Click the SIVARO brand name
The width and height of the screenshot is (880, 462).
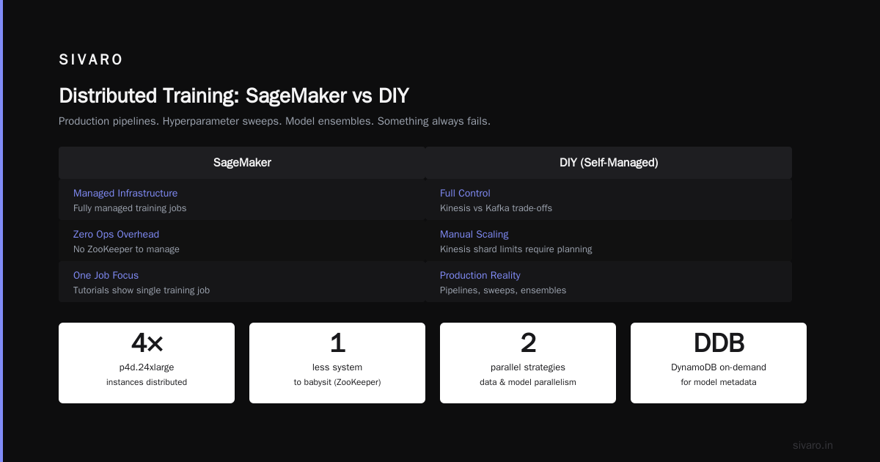click(91, 60)
